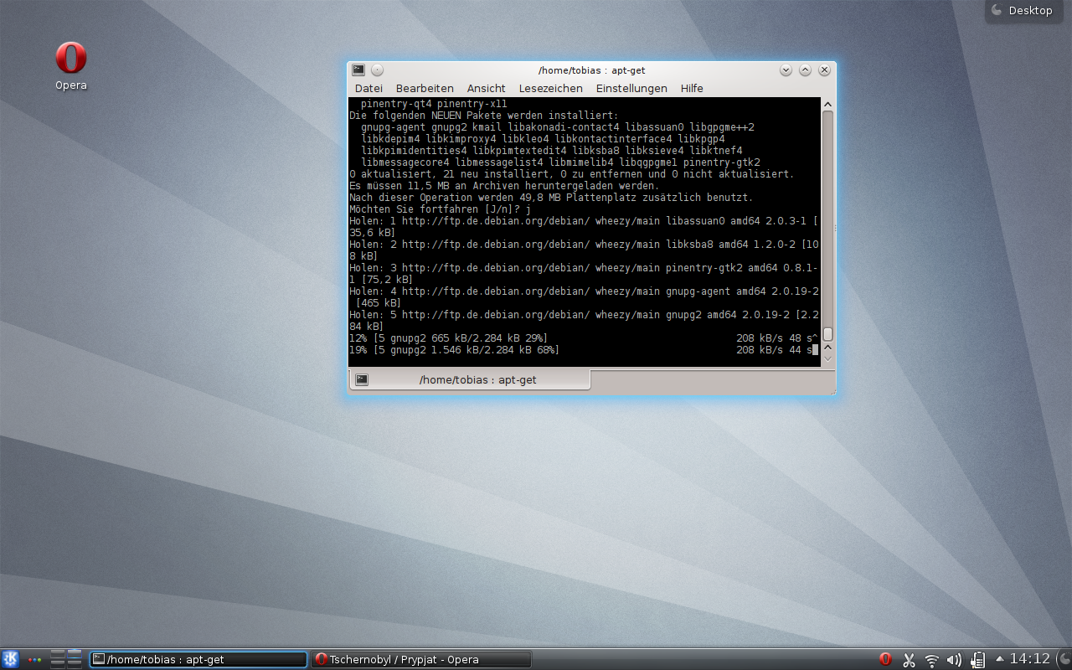Switch desktops using the pager widget
Image resolution: width=1072 pixels, height=670 pixels.
click(x=66, y=659)
